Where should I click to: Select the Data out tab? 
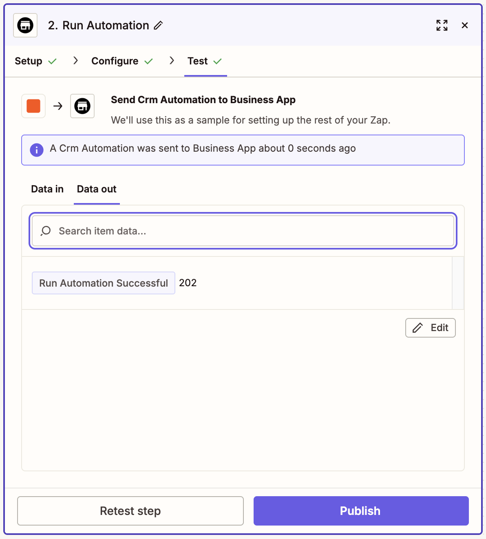click(97, 189)
